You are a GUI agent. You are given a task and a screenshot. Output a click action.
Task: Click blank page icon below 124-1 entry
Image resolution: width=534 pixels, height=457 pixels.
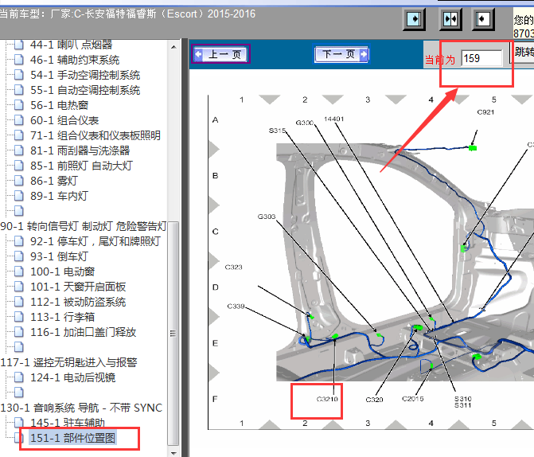pyautogui.click(x=19, y=393)
